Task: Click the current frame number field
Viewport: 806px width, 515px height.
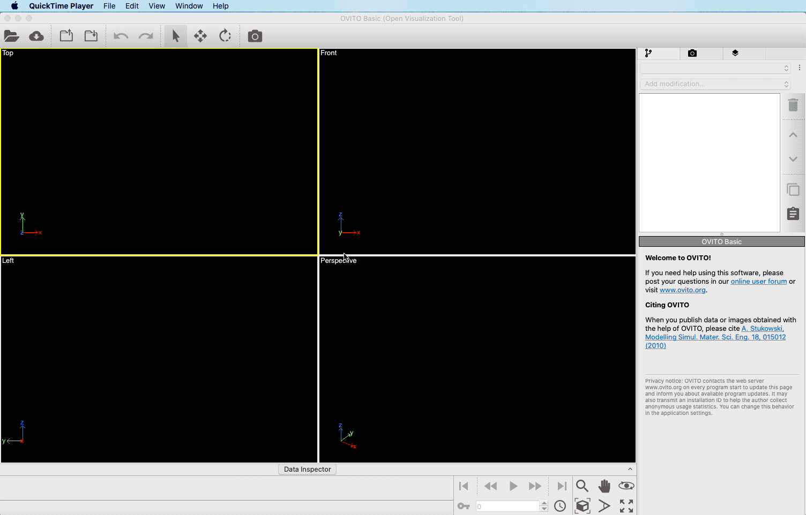Action: pos(508,506)
